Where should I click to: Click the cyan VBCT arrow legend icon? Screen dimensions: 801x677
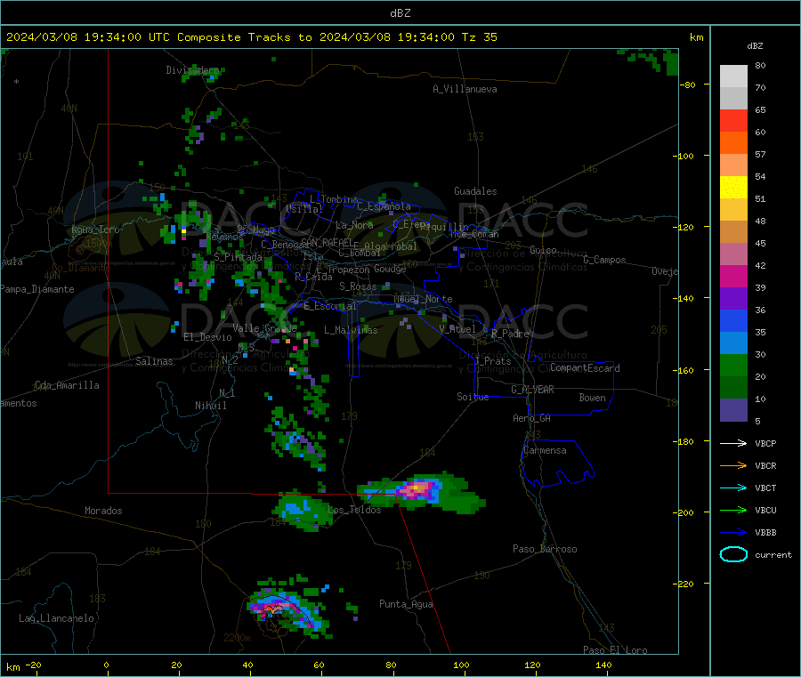tap(733, 488)
